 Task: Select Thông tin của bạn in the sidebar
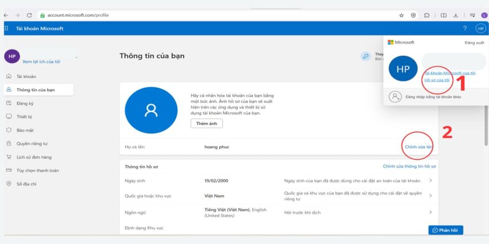[x=39, y=90]
